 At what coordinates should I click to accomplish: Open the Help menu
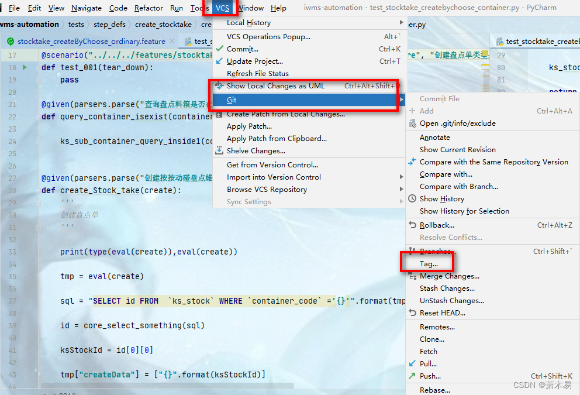278,8
